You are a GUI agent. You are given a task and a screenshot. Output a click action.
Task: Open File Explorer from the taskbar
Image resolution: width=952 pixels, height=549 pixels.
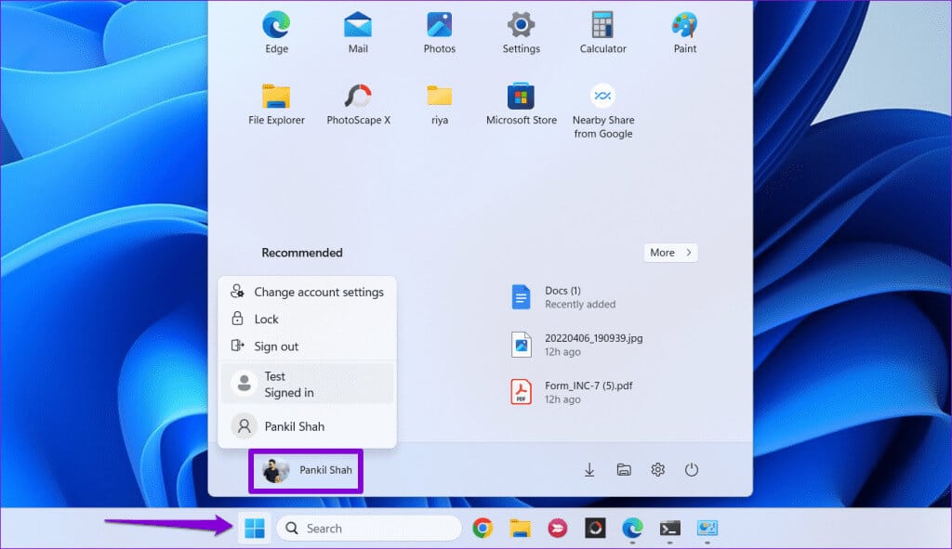click(521, 529)
